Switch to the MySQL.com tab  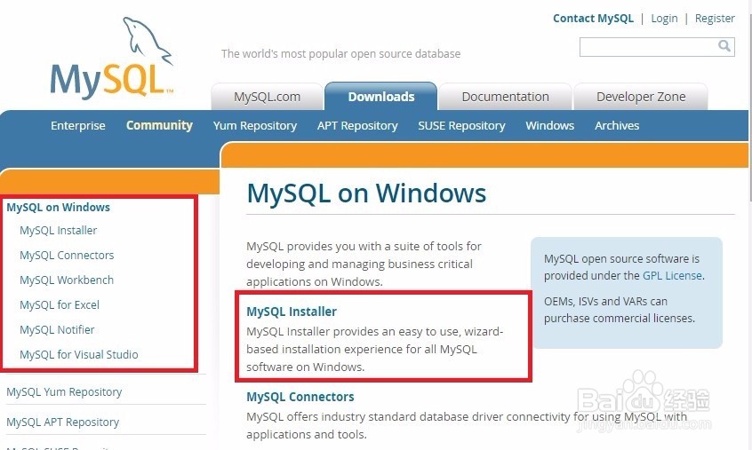[268, 97]
